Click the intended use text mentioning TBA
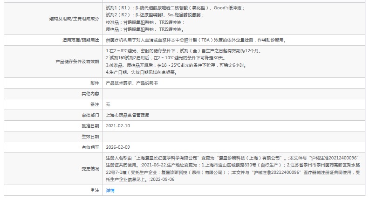Screen dimensions: 369x200 (196, 40)
